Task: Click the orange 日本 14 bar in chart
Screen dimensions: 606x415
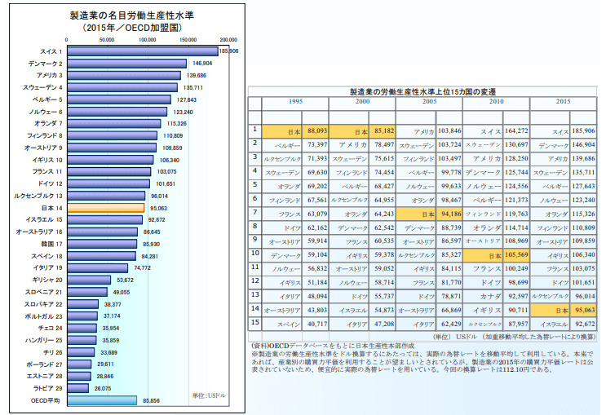Action: pos(105,208)
